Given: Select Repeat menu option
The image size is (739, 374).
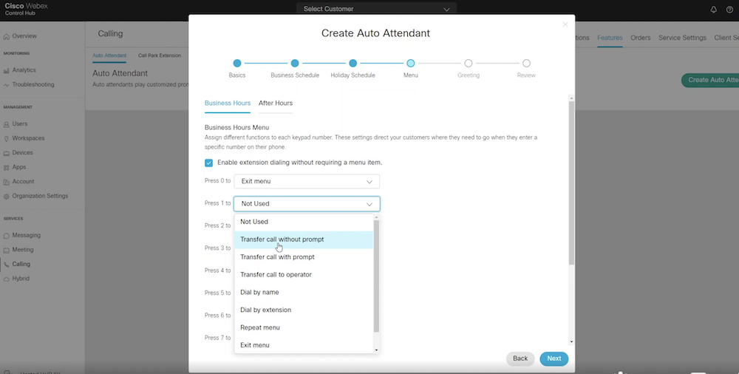Looking at the screenshot, I should [304, 327].
